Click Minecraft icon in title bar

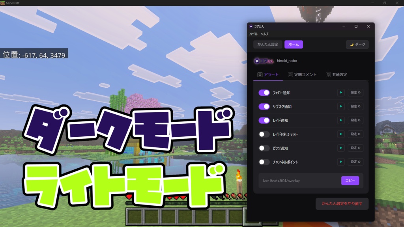point(3,3)
